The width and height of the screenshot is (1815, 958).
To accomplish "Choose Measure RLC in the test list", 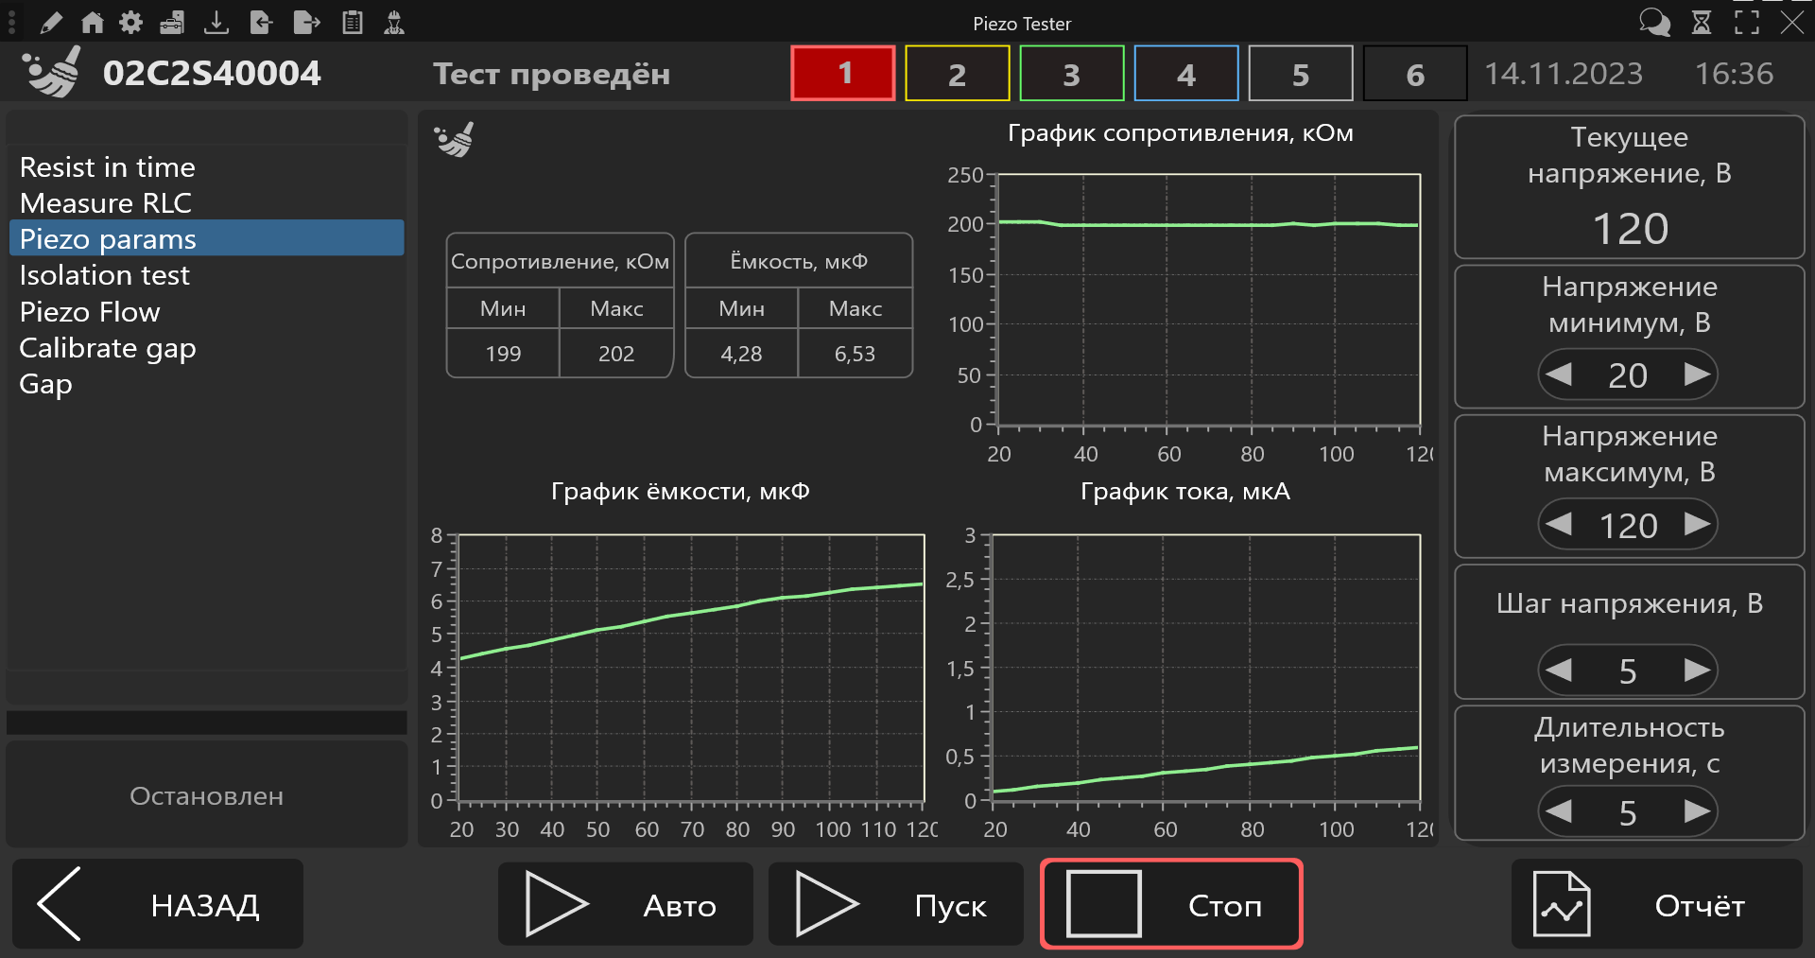I will (106, 203).
